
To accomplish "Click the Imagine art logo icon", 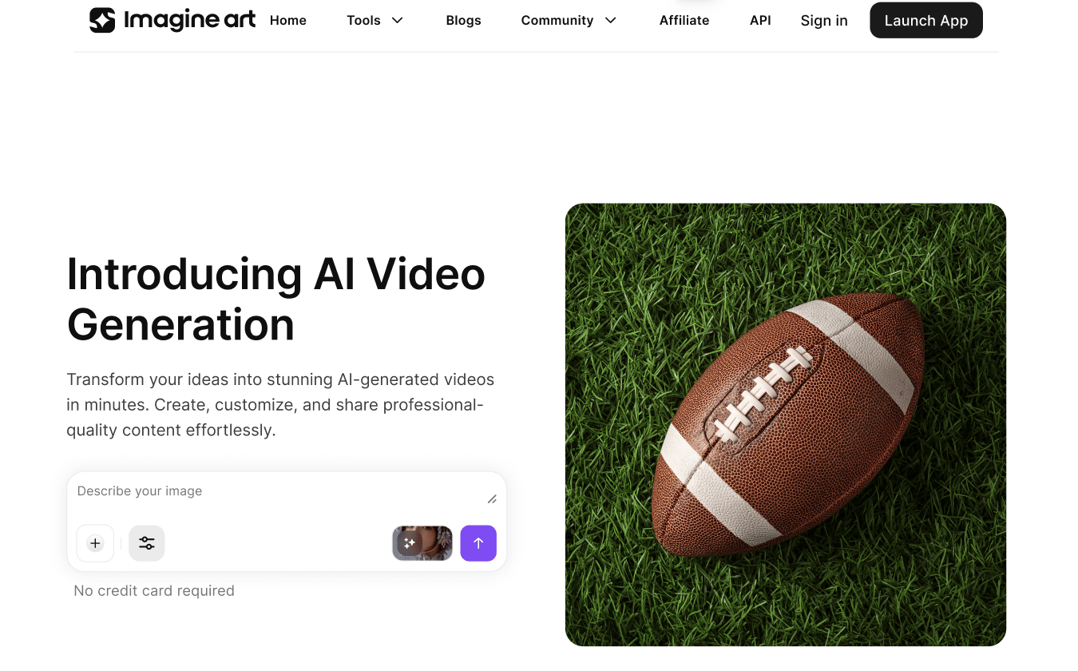I will click(102, 20).
